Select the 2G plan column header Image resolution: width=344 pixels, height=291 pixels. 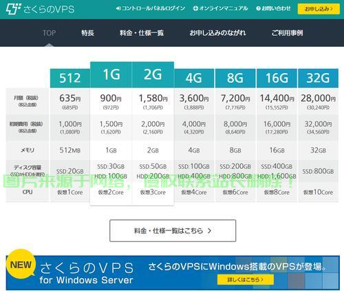click(x=153, y=74)
